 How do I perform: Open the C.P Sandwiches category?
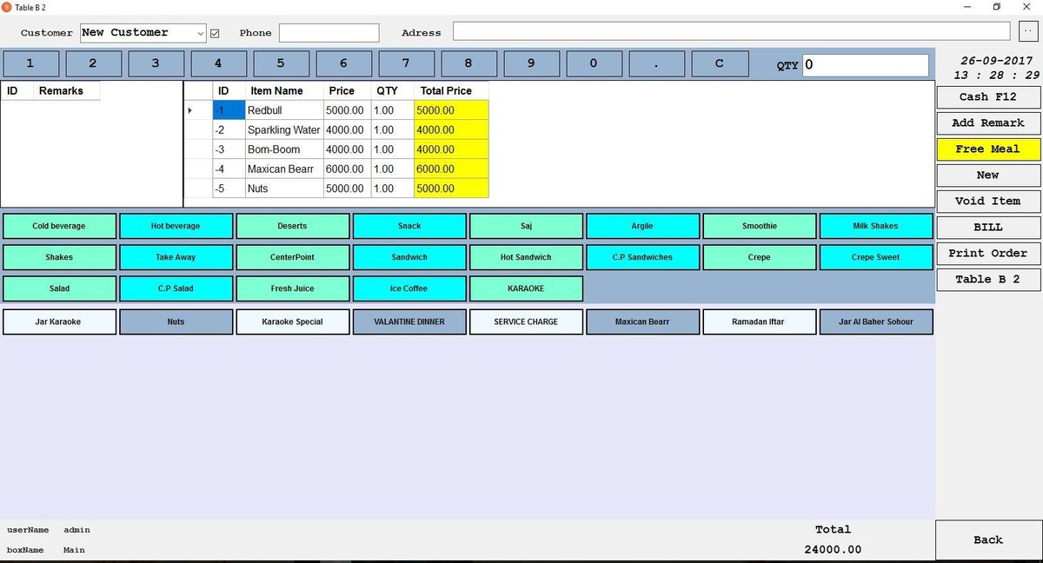click(x=642, y=257)
